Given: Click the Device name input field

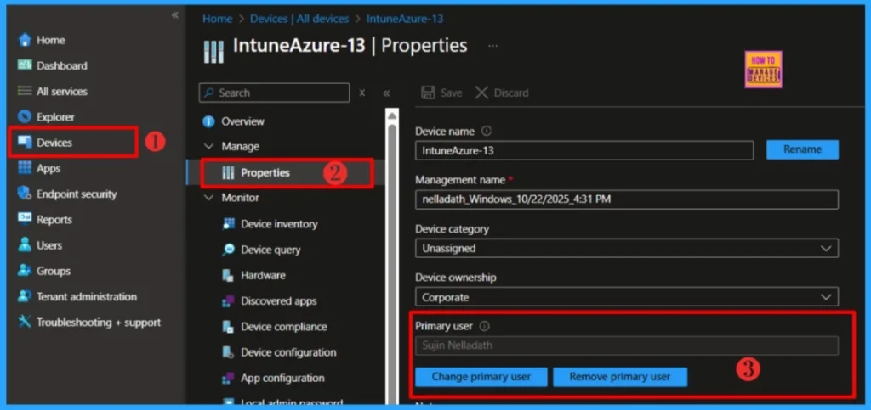Looking at the screenshot, I should click(584, 150).
